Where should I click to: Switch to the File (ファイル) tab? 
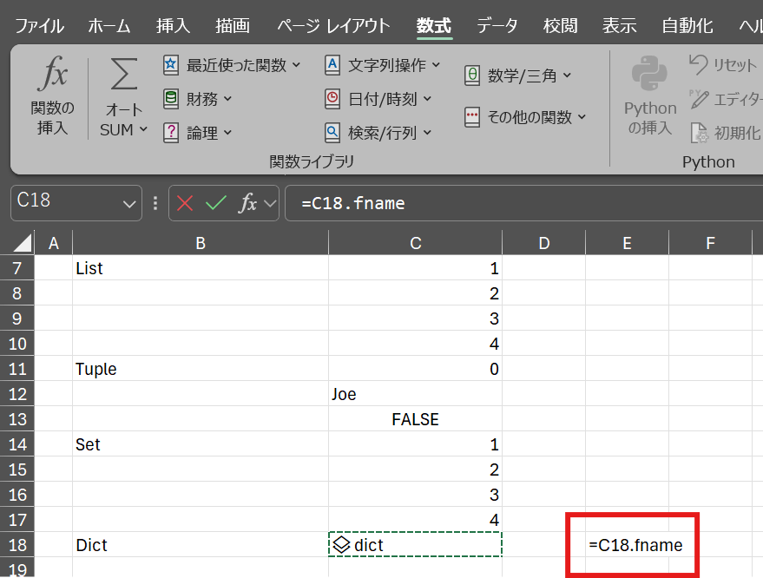(39, 26)
